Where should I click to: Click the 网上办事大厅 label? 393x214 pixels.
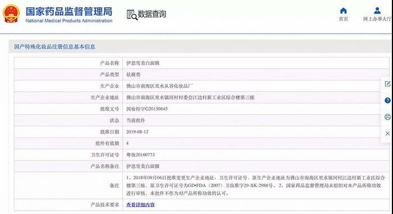pyautogui.click(x=377, y=19)
